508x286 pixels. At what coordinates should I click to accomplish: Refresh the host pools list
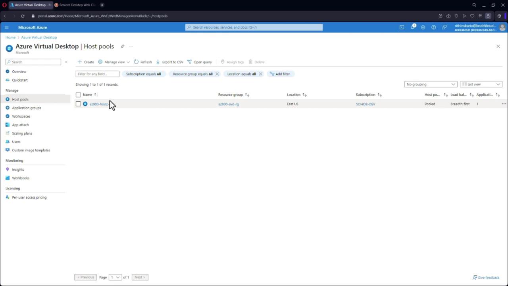tap(143, 62)
